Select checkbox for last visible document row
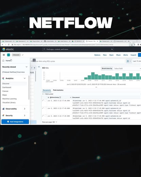 pyautogui.click(x=46, y=116)
